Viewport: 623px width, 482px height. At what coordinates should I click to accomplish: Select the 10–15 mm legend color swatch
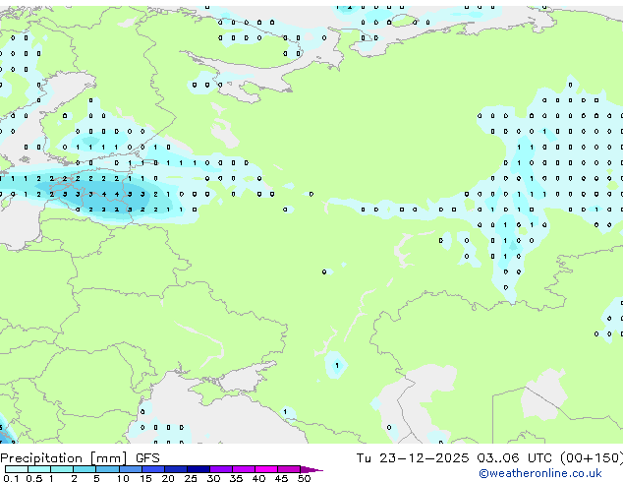pos(131,469)
